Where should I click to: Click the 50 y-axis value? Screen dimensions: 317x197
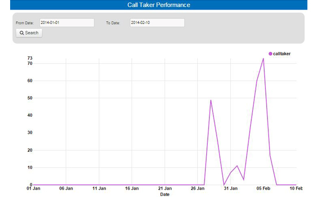pos(30,98)
